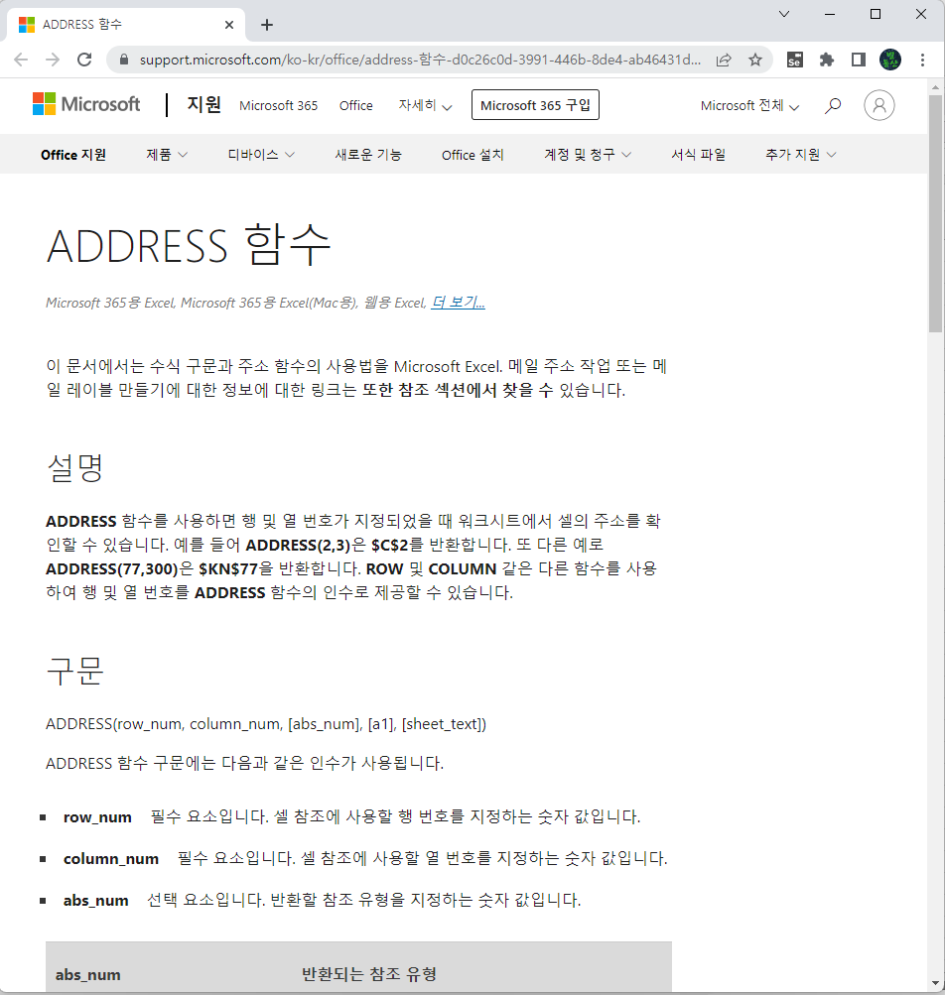Click the 더 보기... link
The image size is (945, 995).
(458, 303)
